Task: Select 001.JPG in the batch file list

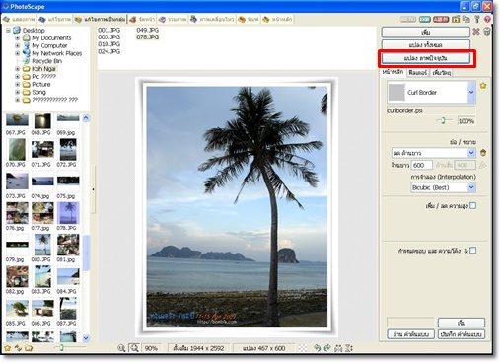Action: [x=108, y=30]
